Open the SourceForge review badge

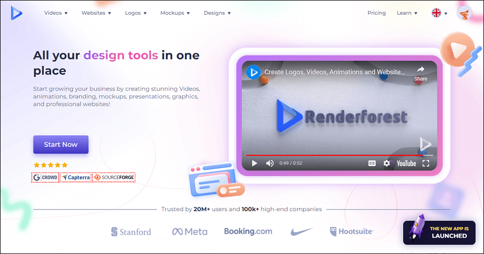(114, 177)
